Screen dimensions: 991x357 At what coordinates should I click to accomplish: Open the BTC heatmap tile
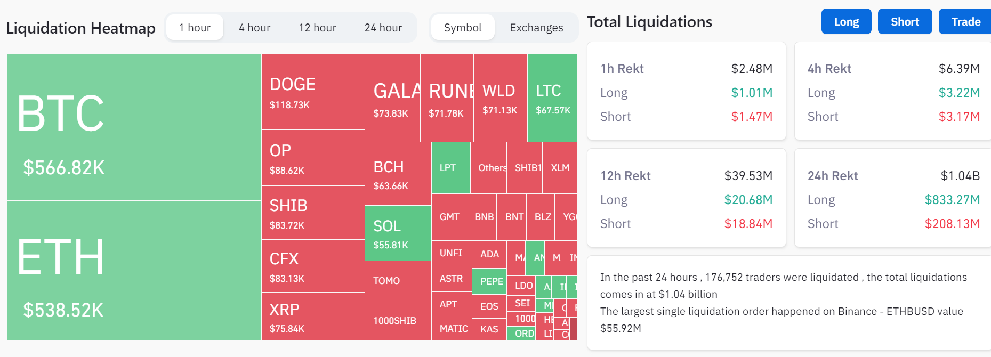[x=133, y=127]
